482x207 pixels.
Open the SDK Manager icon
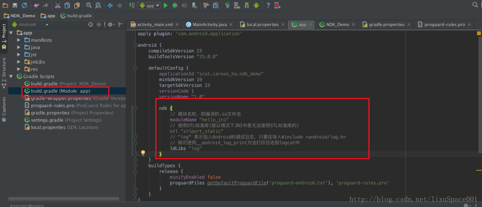click(246, 5)
